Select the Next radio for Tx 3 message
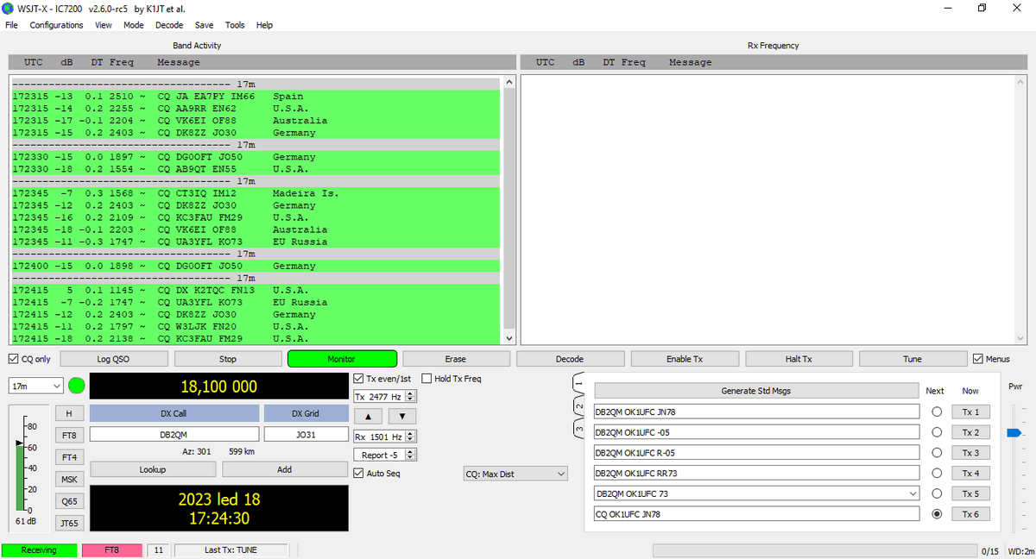Screen dimensions: 1036x559 pos(936,453)
